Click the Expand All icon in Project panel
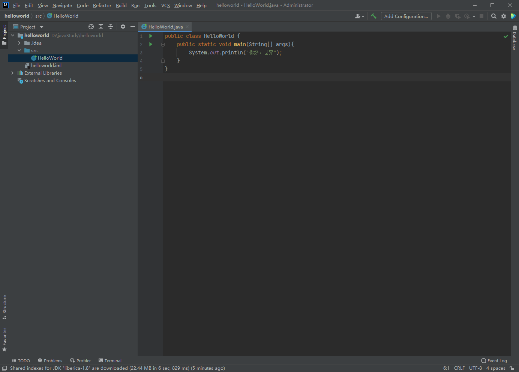519x372 pixels. (x=101, y=27)
